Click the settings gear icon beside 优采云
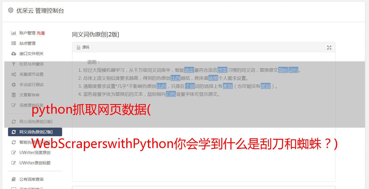Screen dimensions: 369x189 pos(11,10)
